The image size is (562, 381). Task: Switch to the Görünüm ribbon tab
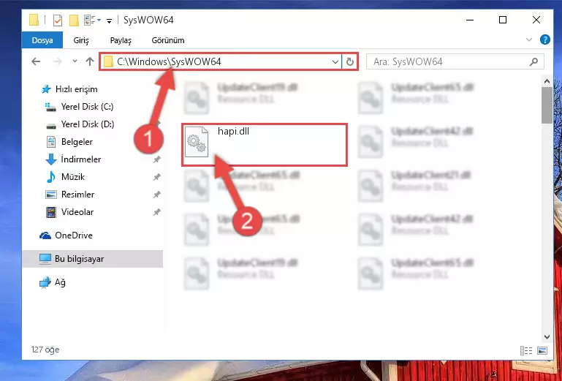168,40
